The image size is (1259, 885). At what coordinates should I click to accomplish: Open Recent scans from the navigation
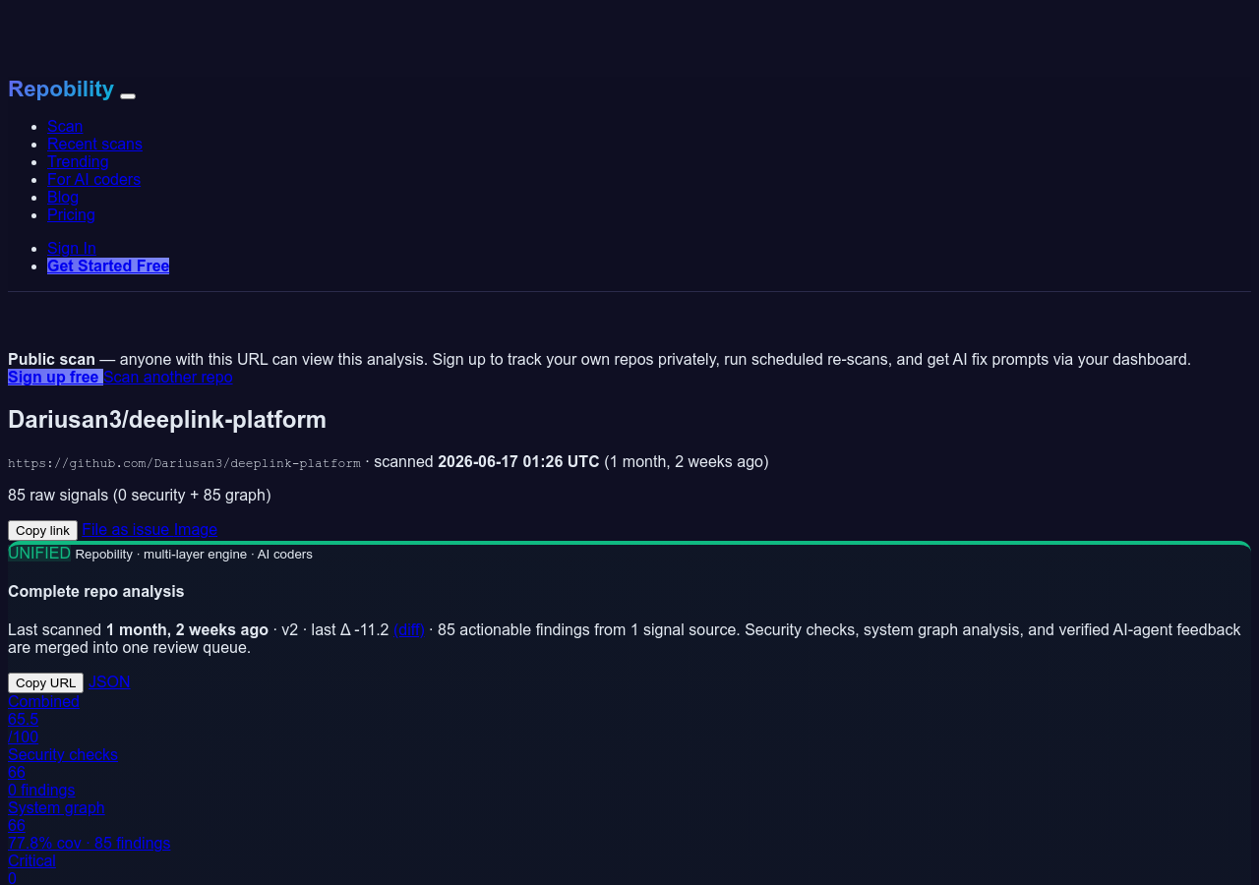point(94,144)
